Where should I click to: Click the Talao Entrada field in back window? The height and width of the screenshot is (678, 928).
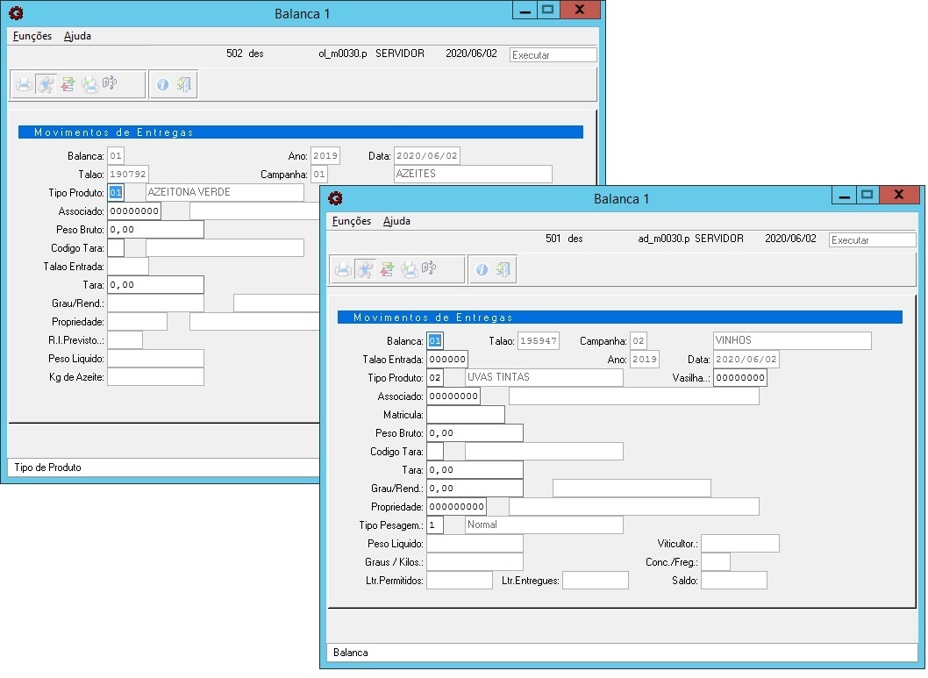[128, 267]
